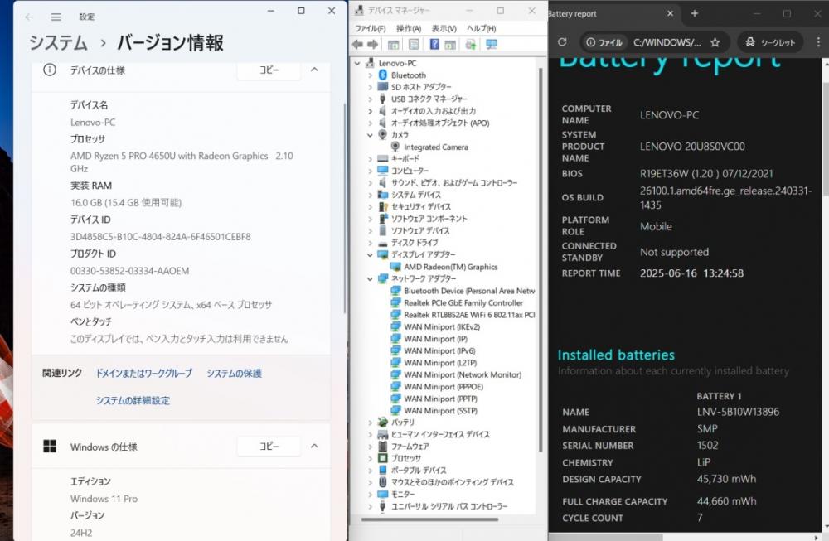Click the Device Manager title bar icon
The image size is (829, 541).
[360, 10]
